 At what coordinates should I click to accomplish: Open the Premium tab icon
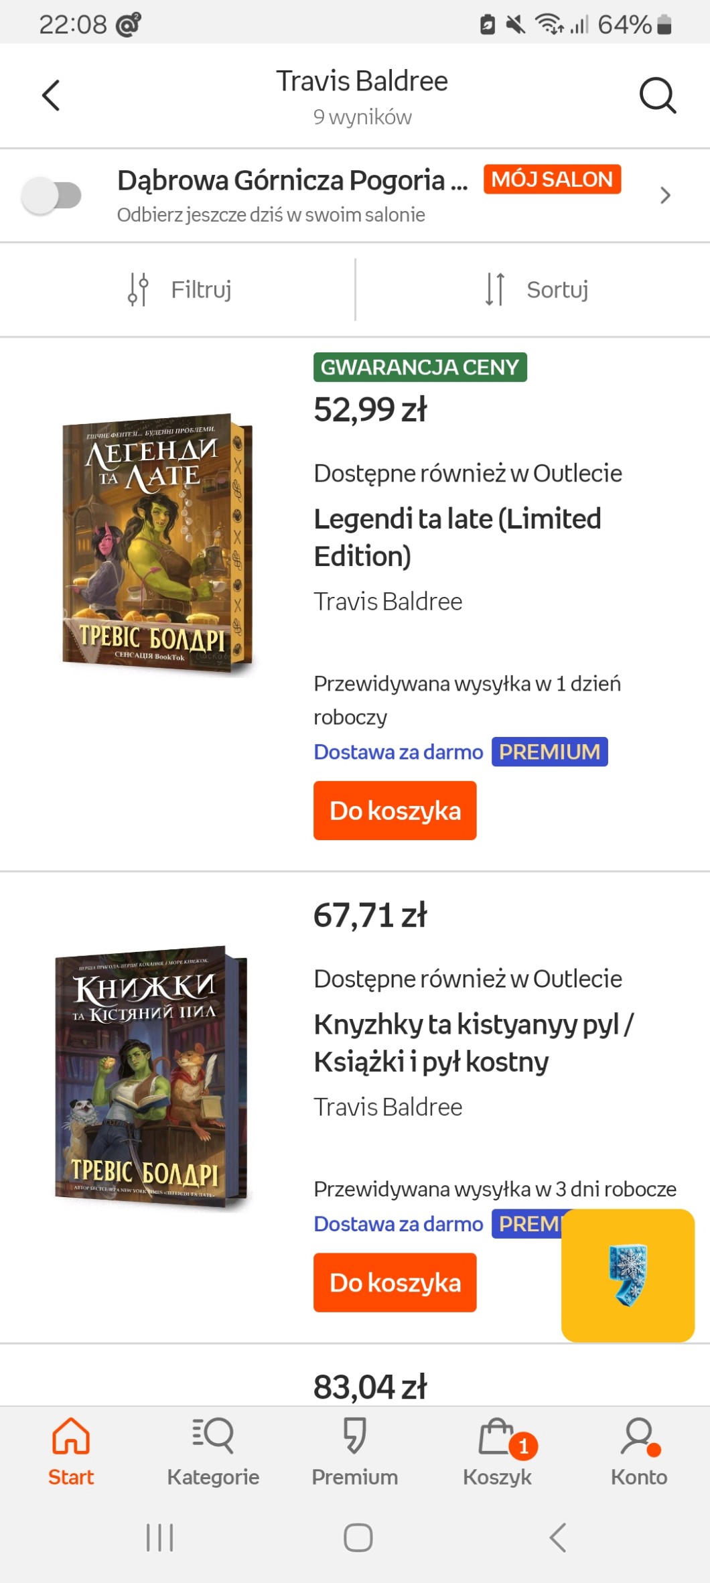tap(354, 1435)
